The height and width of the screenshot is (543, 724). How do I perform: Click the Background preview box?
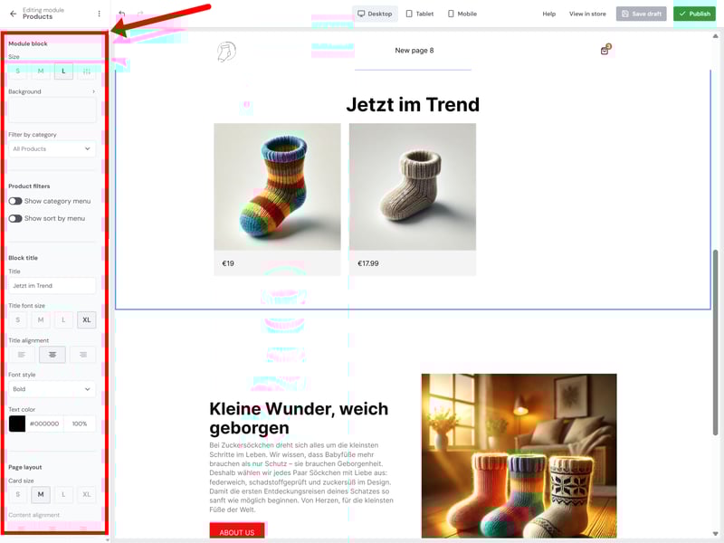52,110
